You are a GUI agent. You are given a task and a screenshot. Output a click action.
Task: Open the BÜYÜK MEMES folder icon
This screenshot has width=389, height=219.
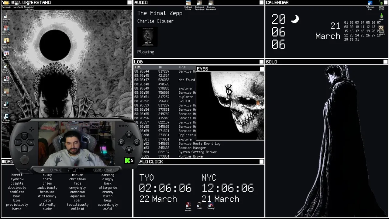tap(381, 30)
